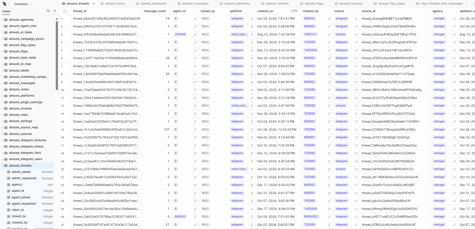Viewport: 475px width, 229px height.
Task: Open agency reference arrow in row 8
Action: tap(454, 74)
